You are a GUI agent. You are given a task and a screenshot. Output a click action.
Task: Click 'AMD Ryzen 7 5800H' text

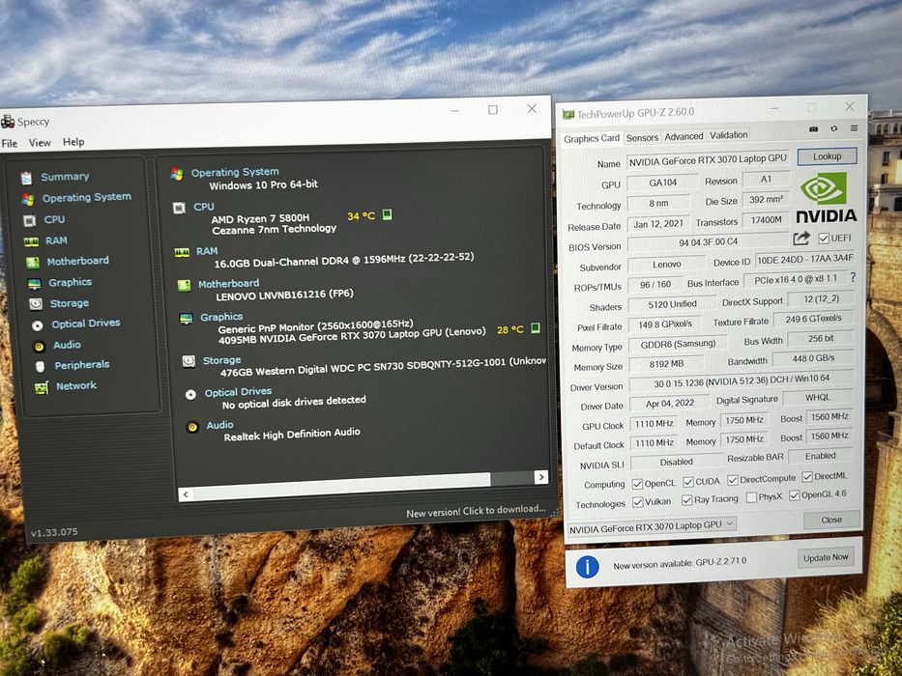pyautogui.click(x=261, y=219)
